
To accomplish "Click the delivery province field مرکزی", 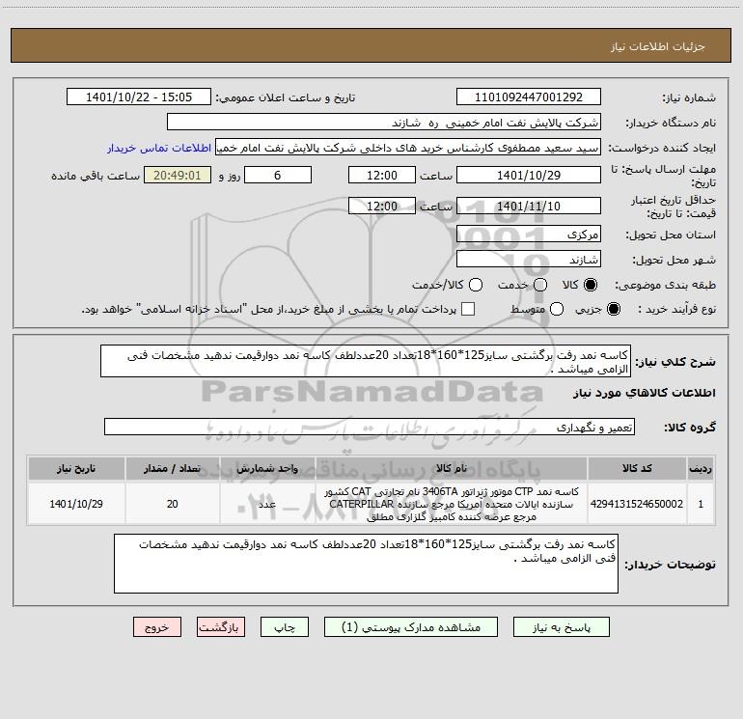I will [x=529, y=234].
